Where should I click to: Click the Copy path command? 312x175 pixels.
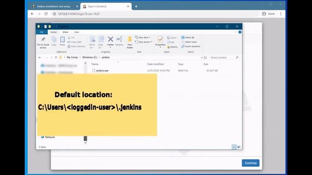[x=75, y=42]
